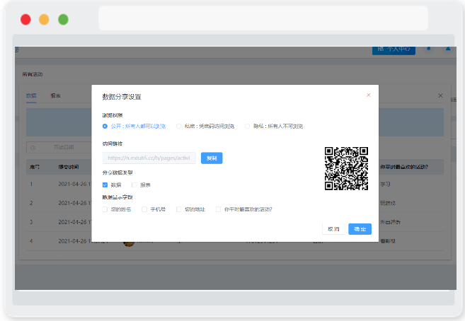Click the 复制 copy link button
Viewport: 465px width, 321px height.
coord(212,158)
